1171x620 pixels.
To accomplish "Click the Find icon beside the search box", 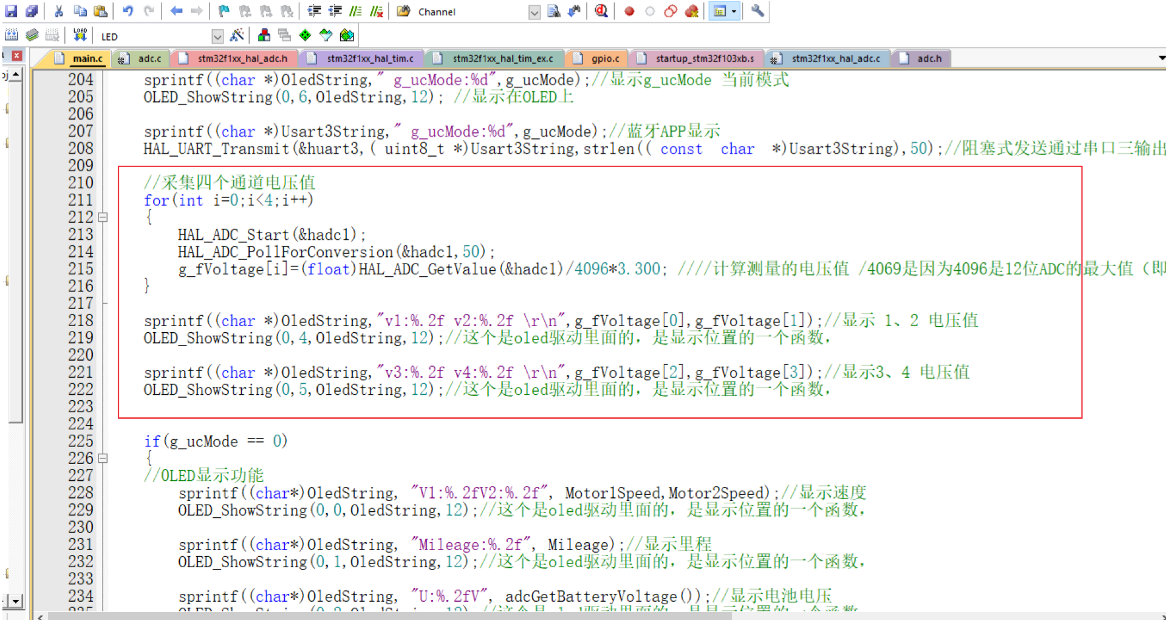I will pos(553,11).
